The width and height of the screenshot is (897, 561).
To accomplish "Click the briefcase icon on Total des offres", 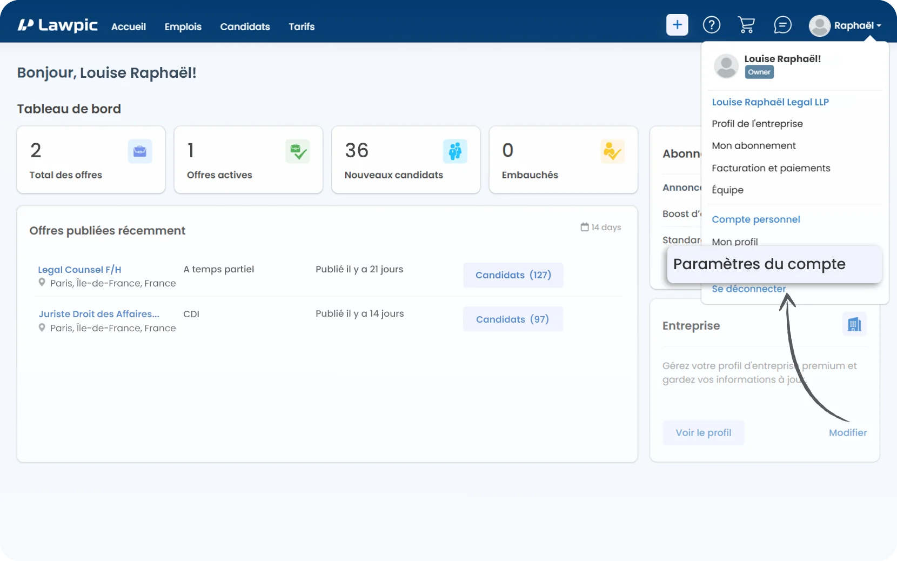I will pyautogui.click(x=140, y=151).
